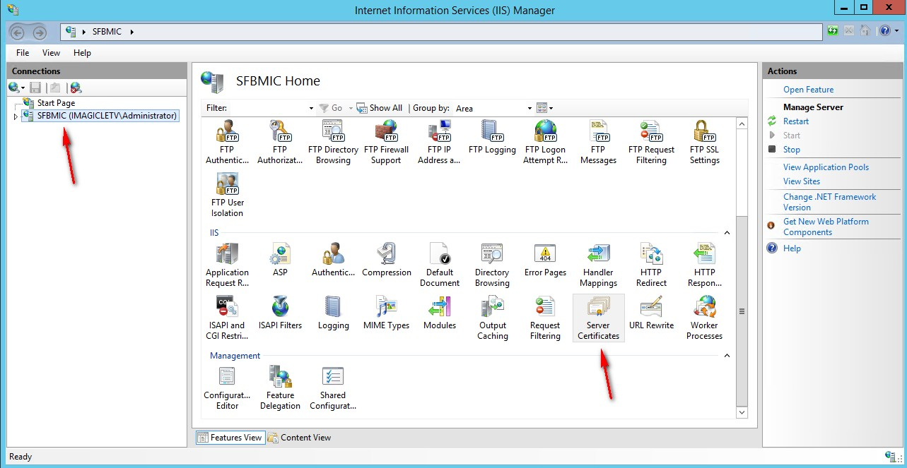This screenshot has width=907, height=468.
Task: Switch to the Content View tab
Action: pyautogui.click(x=299, y=438)
